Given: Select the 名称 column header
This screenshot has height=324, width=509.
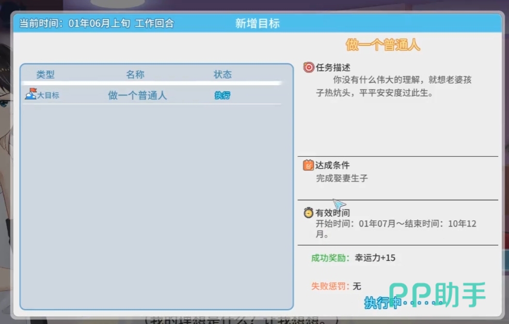Looking at the screenshot, I should pyautogui.click(x=135, y=75).
